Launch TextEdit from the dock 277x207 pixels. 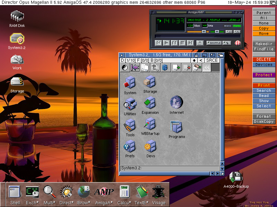(142, 191)
